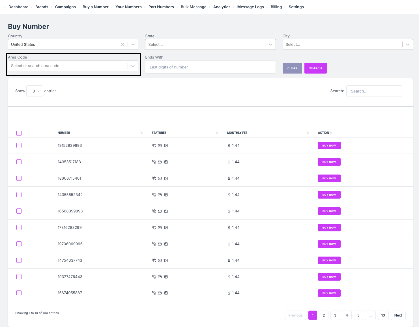This screenshot has height=327, width=419.
Task: Sort table by Monthly Fee sort arrows
Action: point(308,133)
